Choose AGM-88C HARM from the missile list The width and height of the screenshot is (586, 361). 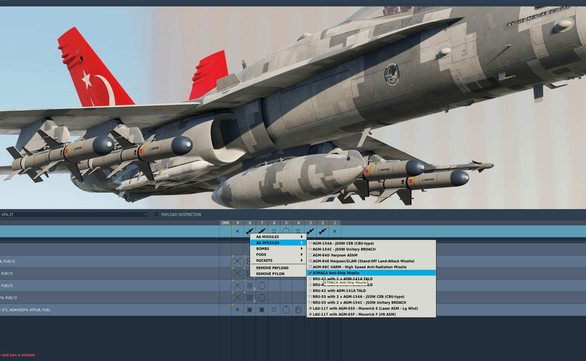[359, 267]
